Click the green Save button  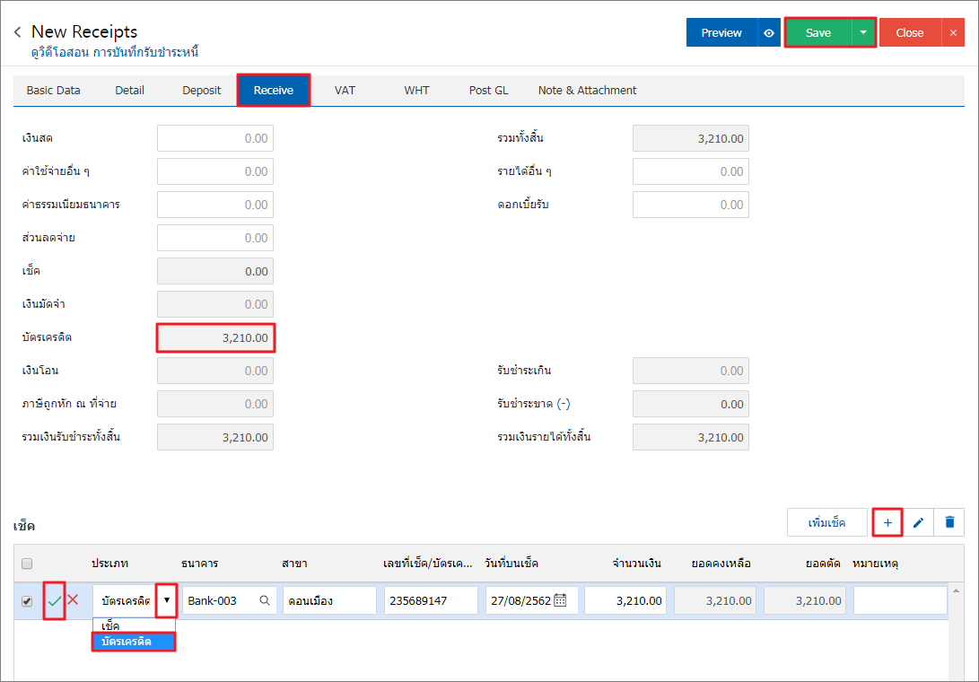click(817, 33)
